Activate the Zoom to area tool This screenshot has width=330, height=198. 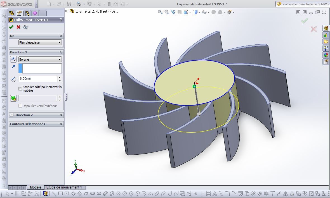point(167,12)
